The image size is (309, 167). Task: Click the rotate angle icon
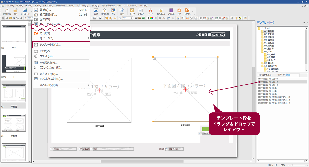click(x=120, y=18)
